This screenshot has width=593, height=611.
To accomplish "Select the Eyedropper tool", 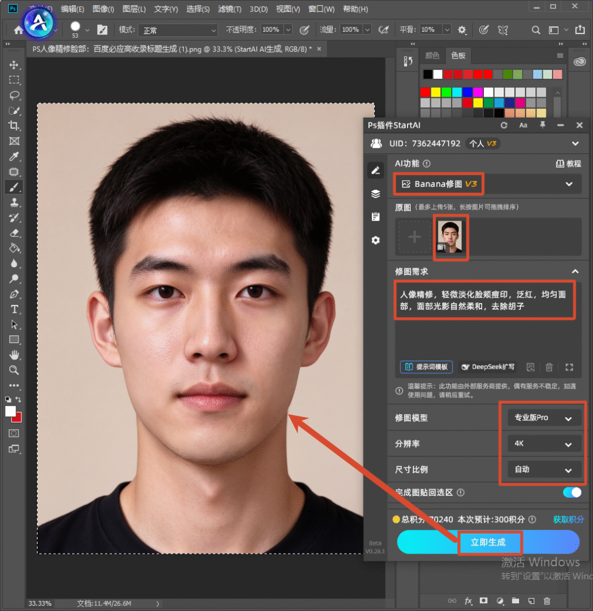I will click(14, 157).
